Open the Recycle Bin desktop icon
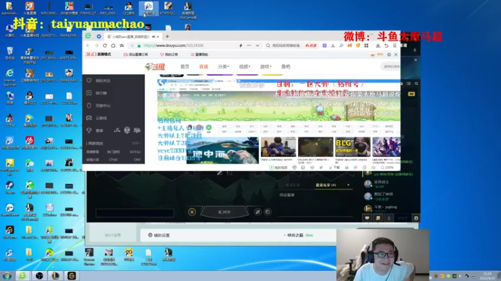 pos(9,53)
